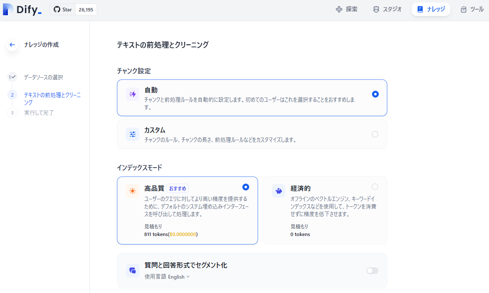Viewport: 489px width, 293px height.
Task: Click the sun icon on 高品質 card
Action: [132, 190]
